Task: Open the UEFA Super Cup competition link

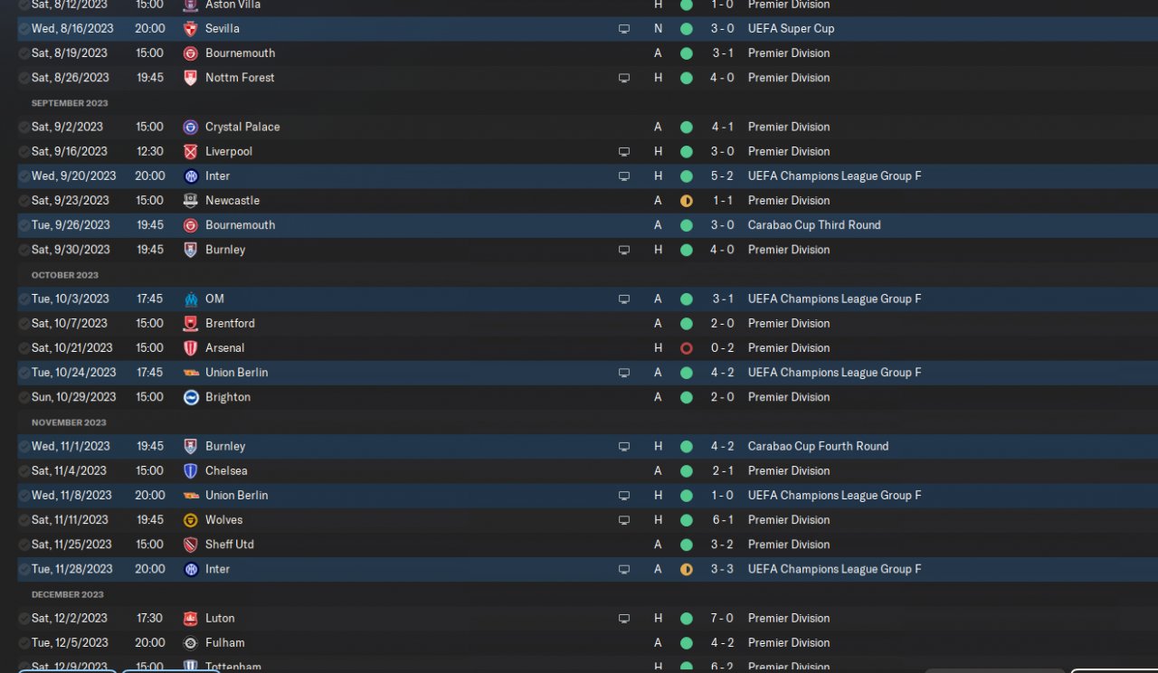Action: [x=791, y=29]
